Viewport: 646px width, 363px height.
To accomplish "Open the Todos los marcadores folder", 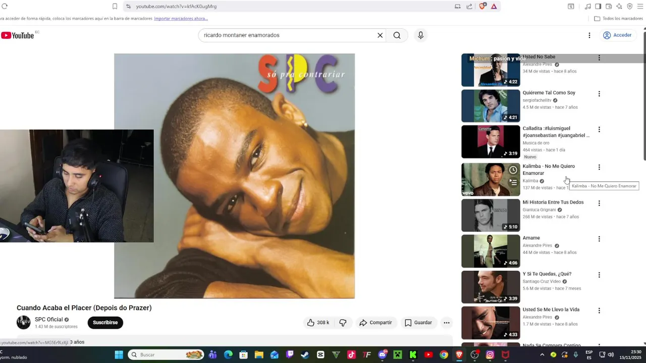I will 618,19.
